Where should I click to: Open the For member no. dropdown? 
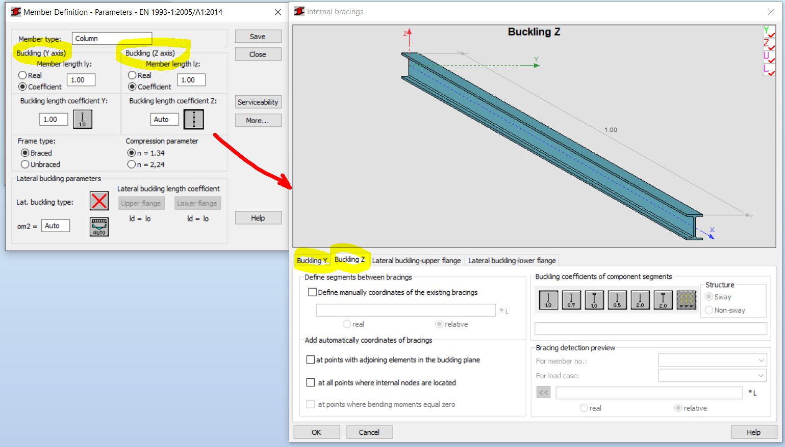click(712, 360)
